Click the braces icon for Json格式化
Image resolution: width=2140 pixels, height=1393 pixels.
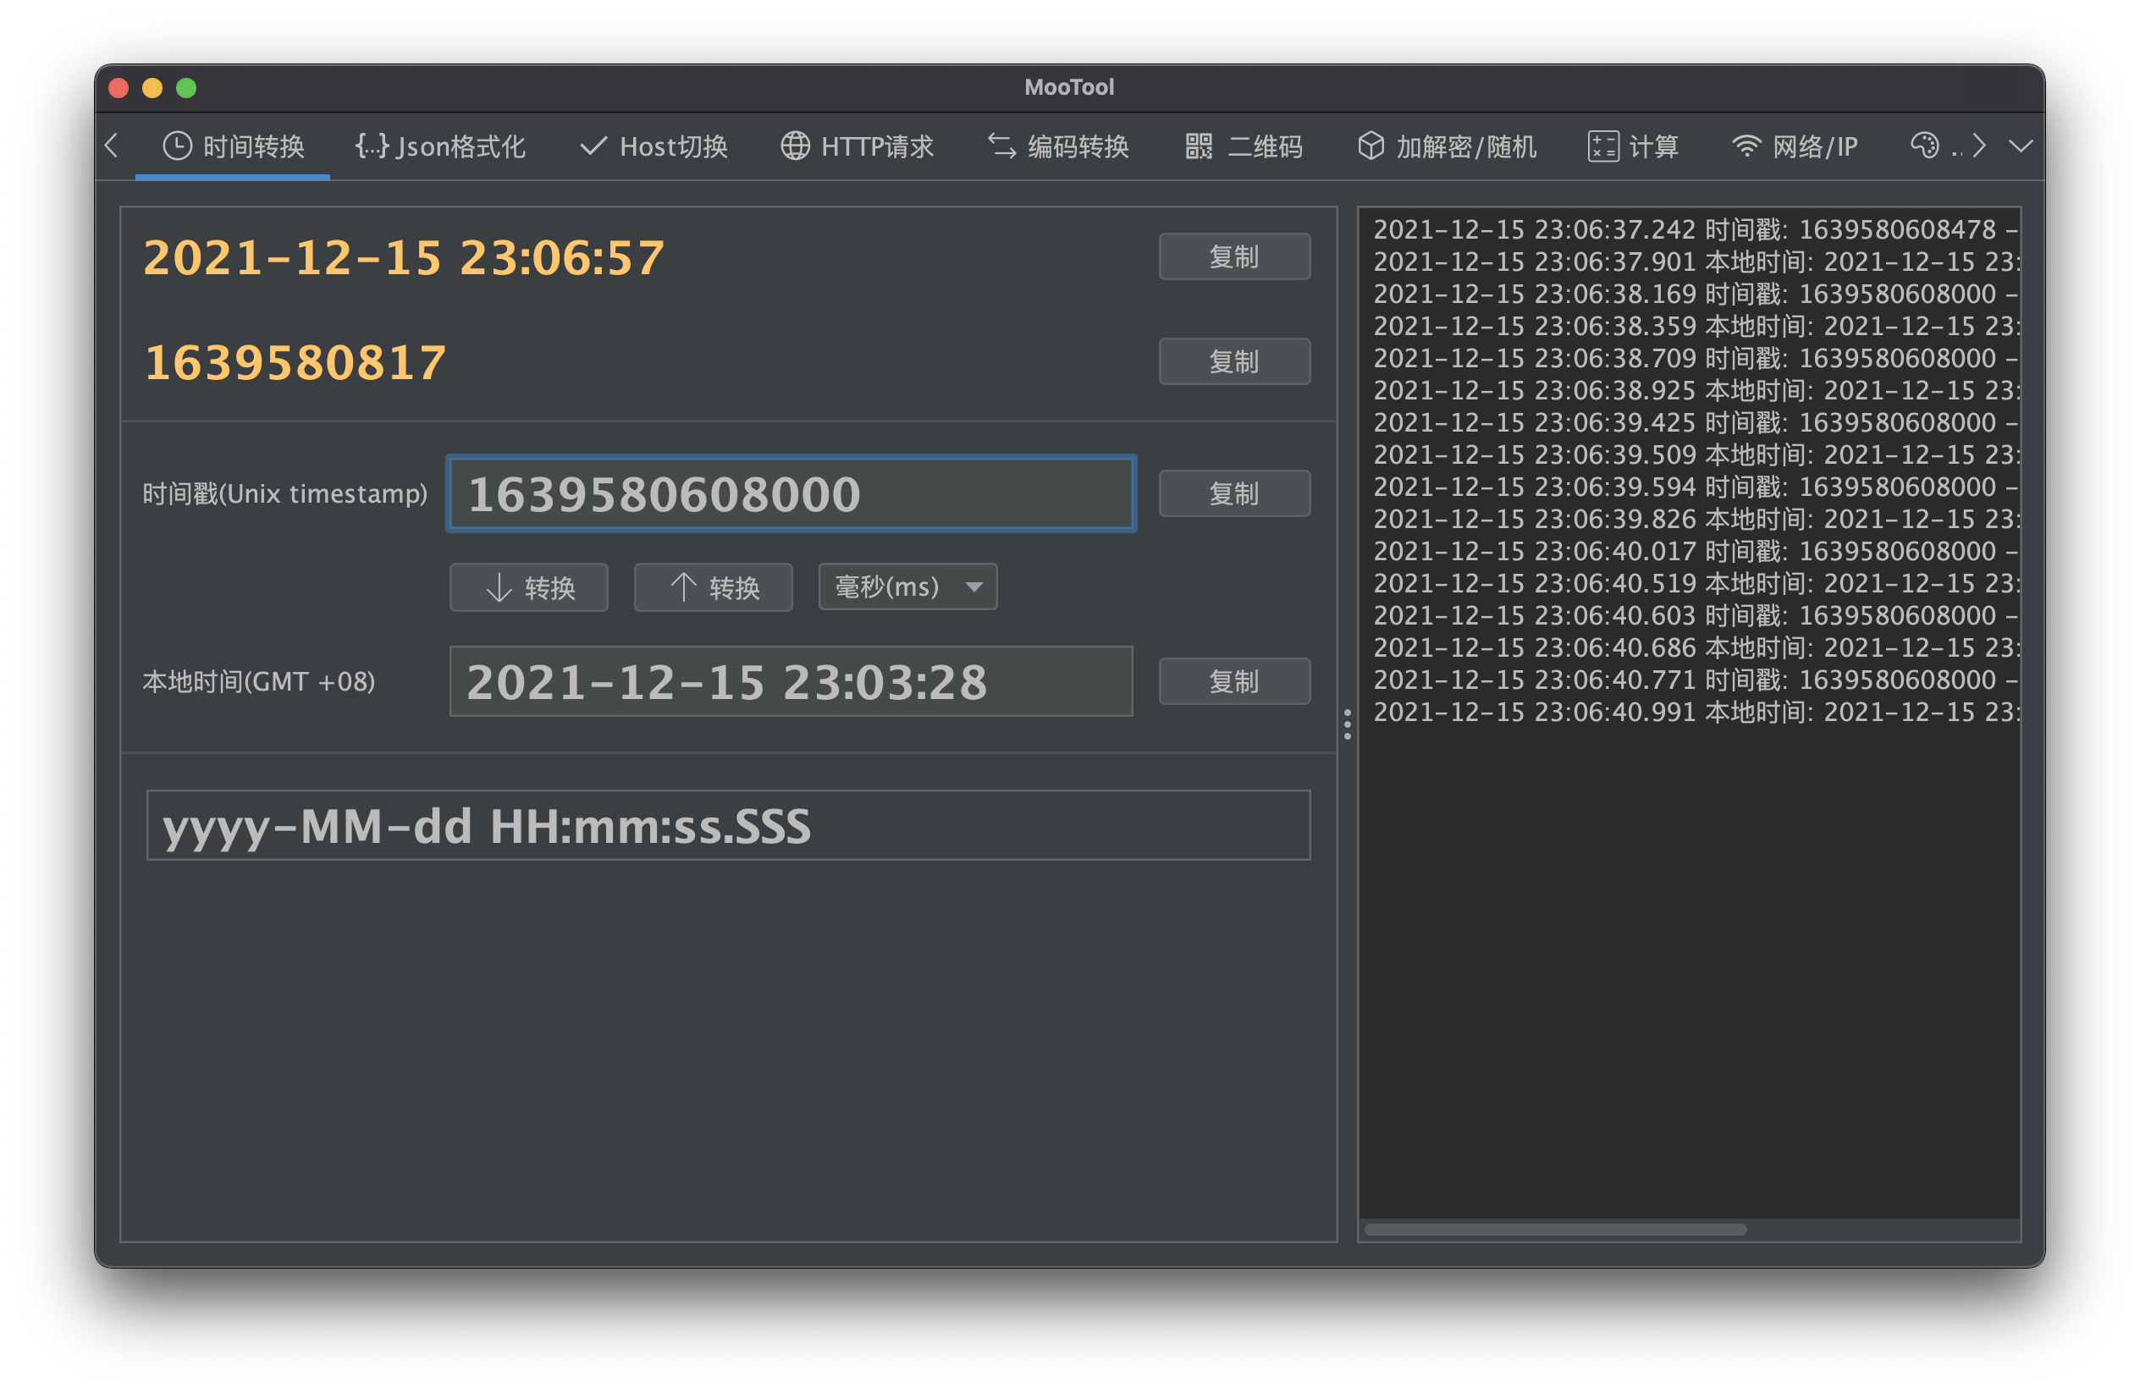pyautogui.click(x=372, y=146)
